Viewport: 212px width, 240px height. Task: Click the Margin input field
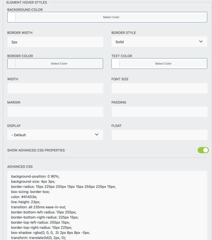(55, 111)
